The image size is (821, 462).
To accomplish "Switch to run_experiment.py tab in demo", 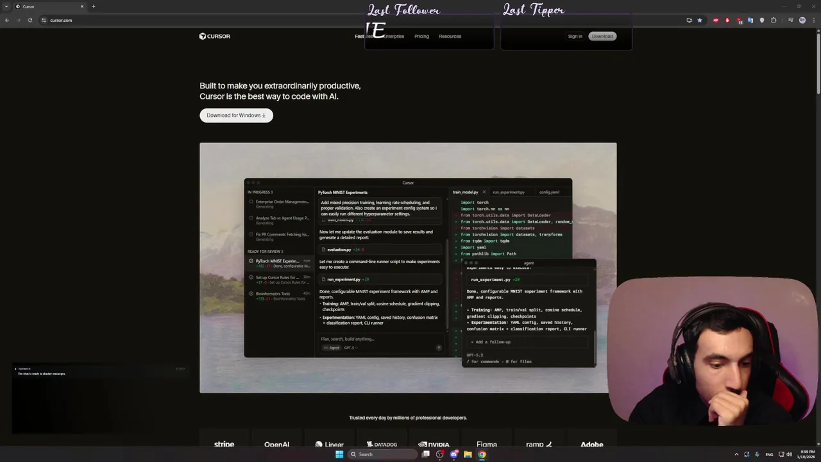I will [x=509, y=192].
